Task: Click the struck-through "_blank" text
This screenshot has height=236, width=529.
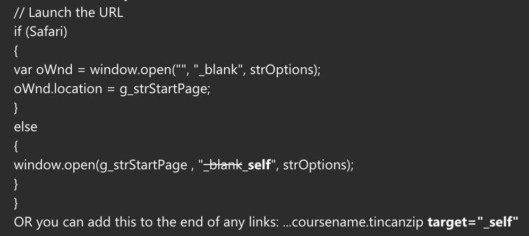Action: 223,165
